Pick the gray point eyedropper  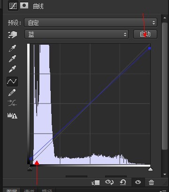12,59
